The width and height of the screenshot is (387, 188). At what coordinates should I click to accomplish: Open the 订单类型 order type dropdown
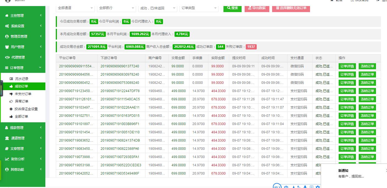pos(199,8)
